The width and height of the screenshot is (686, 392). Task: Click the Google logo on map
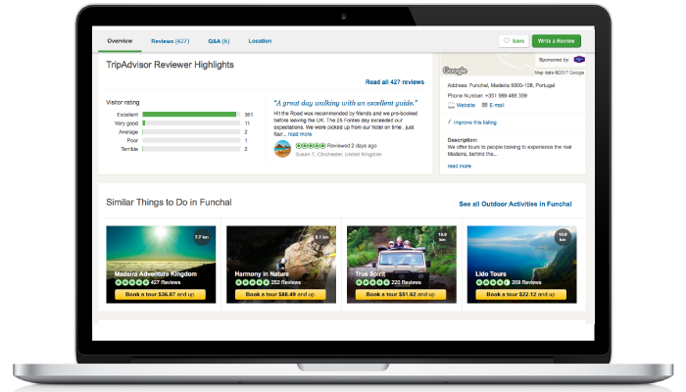(455, 71)
